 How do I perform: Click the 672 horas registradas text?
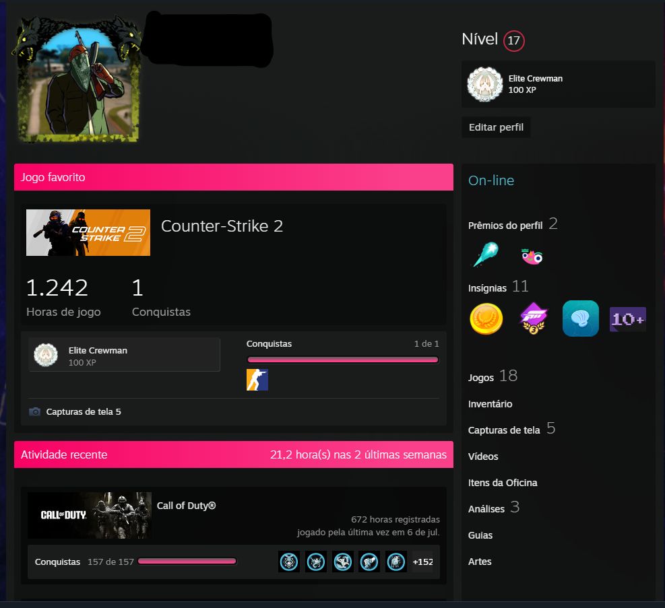coord(395,519)
